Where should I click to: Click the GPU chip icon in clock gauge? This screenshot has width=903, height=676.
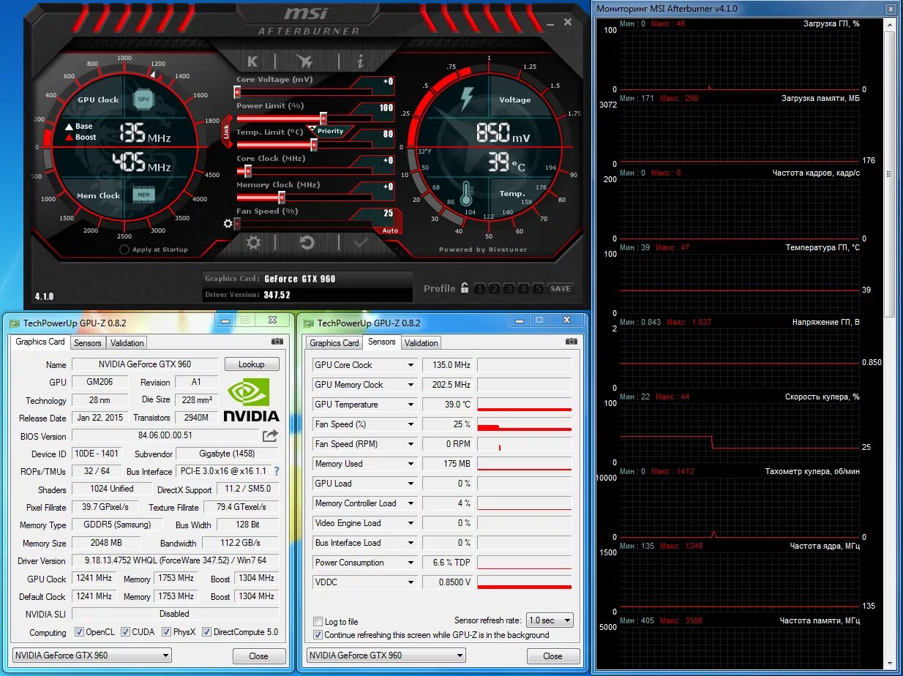pyautogui.click(x=143, y=99)
